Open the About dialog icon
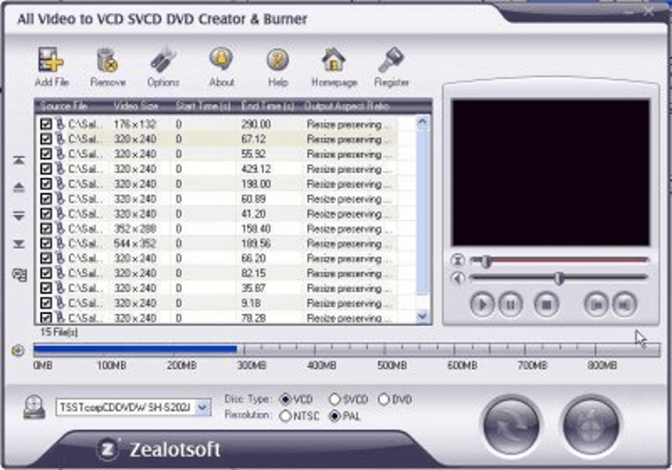 click(221, 59)
